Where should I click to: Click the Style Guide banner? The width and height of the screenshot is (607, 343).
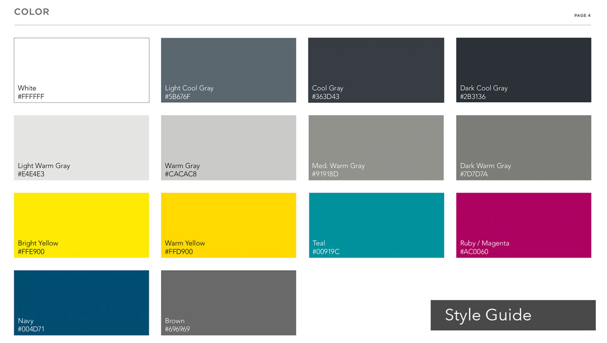point(513,315)
